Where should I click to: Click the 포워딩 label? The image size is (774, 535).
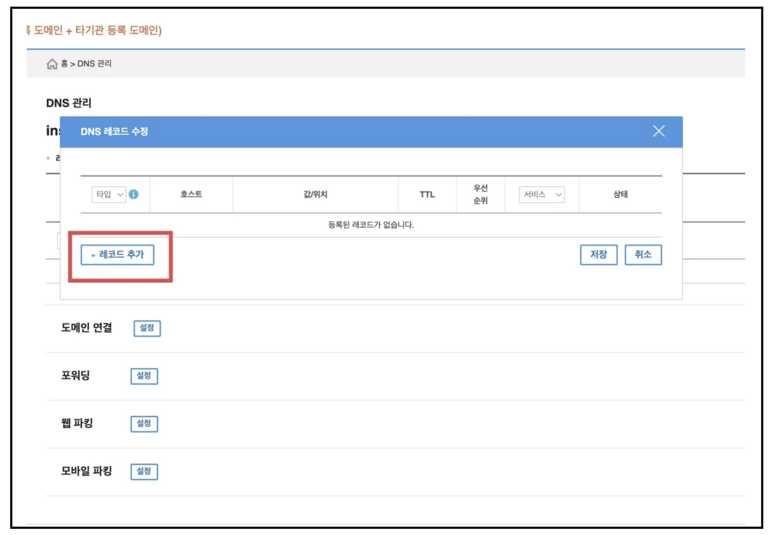(x=75, y=375)
